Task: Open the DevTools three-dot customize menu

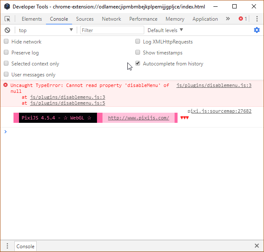Action: 257,19
